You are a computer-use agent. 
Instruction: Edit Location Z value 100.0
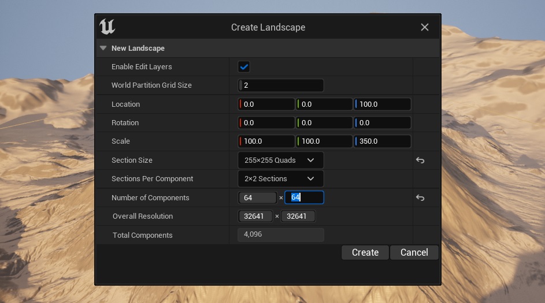click(x=382, y=104)
